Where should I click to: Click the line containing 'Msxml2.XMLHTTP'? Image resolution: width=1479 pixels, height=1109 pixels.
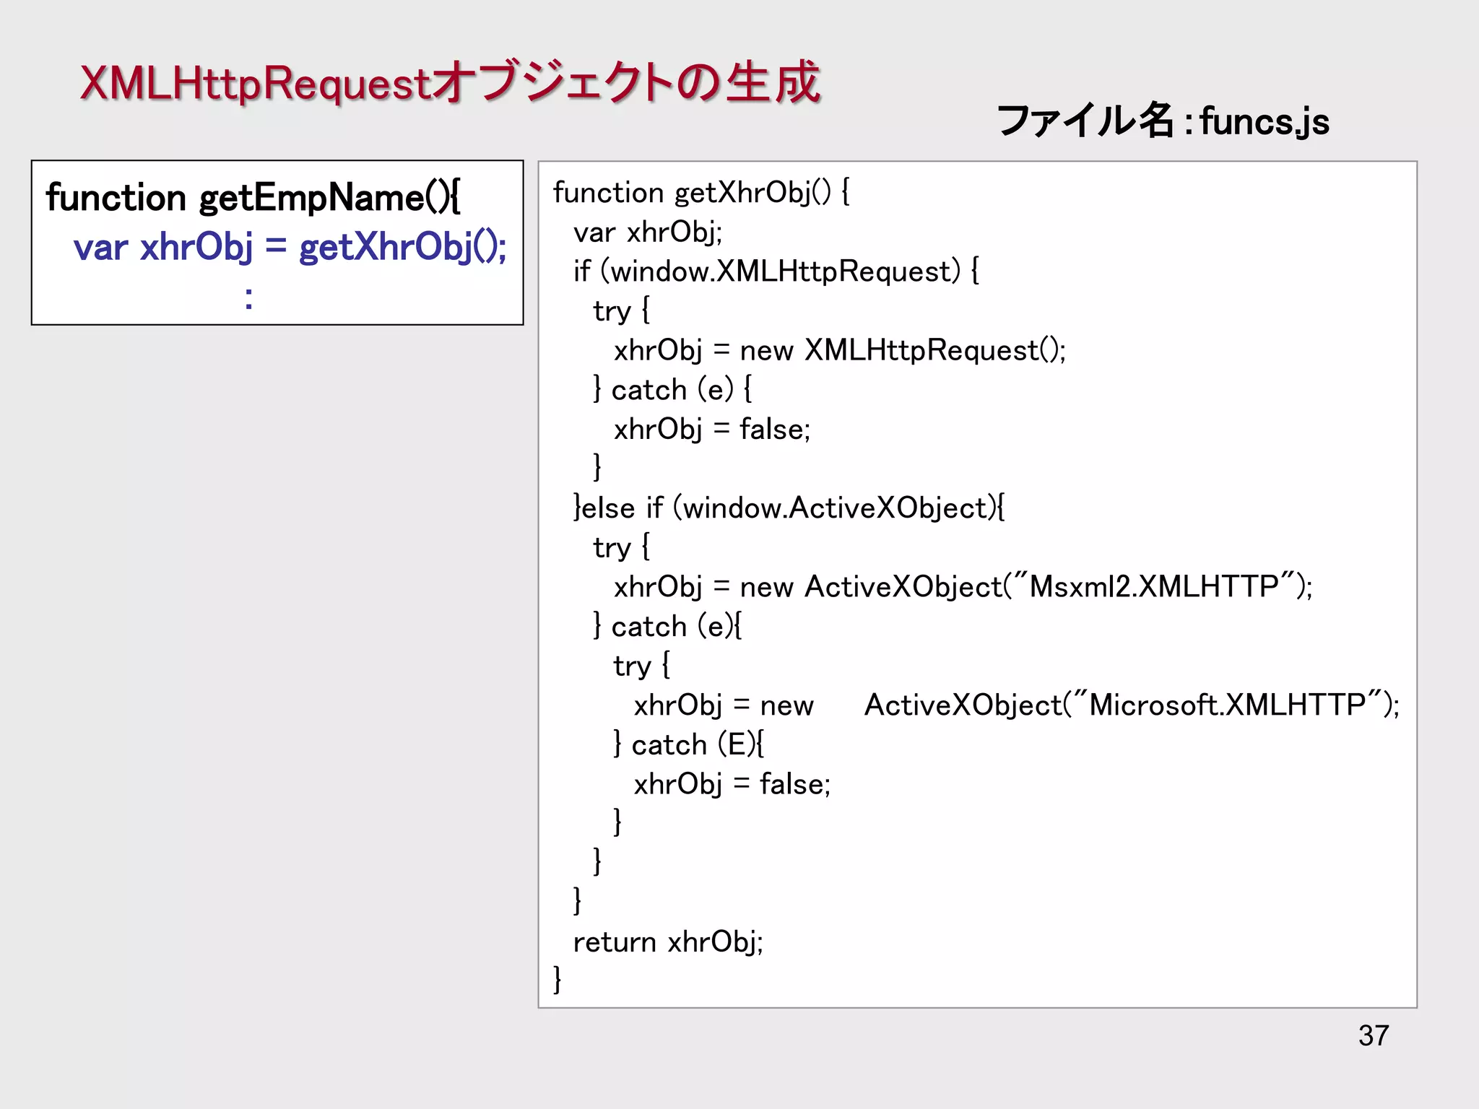pyautogui.click(x=963, y=587)
